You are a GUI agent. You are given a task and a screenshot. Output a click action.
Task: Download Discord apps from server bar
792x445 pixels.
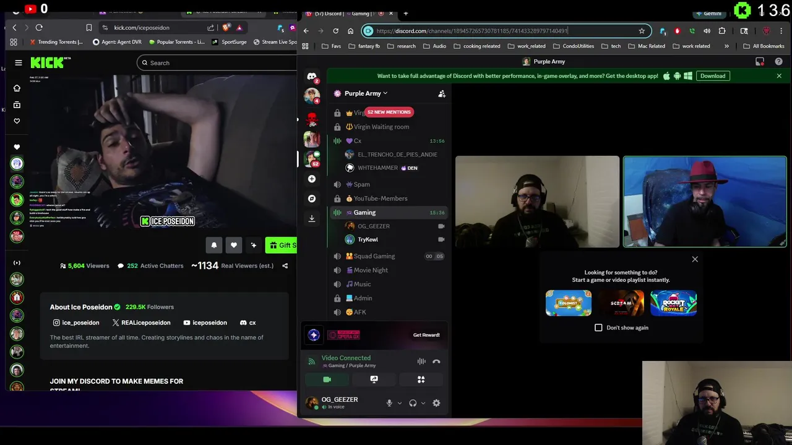click(312, 218)
